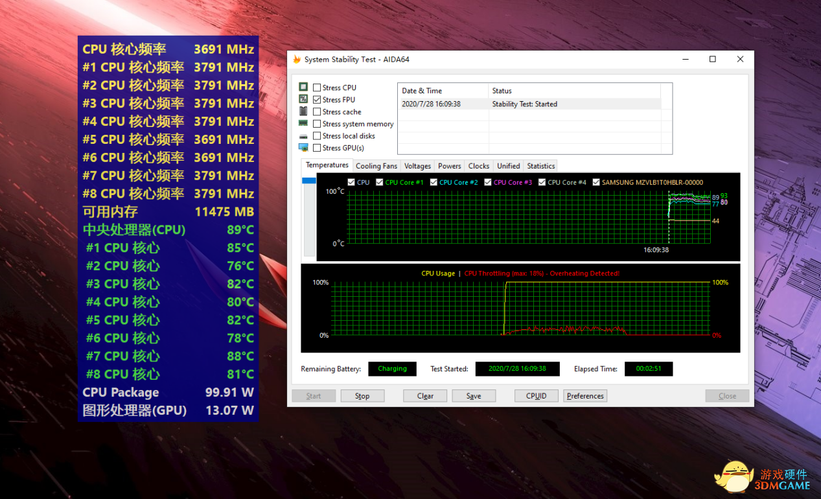Click the FPU icon beside Stress FPU

point(303,100)
